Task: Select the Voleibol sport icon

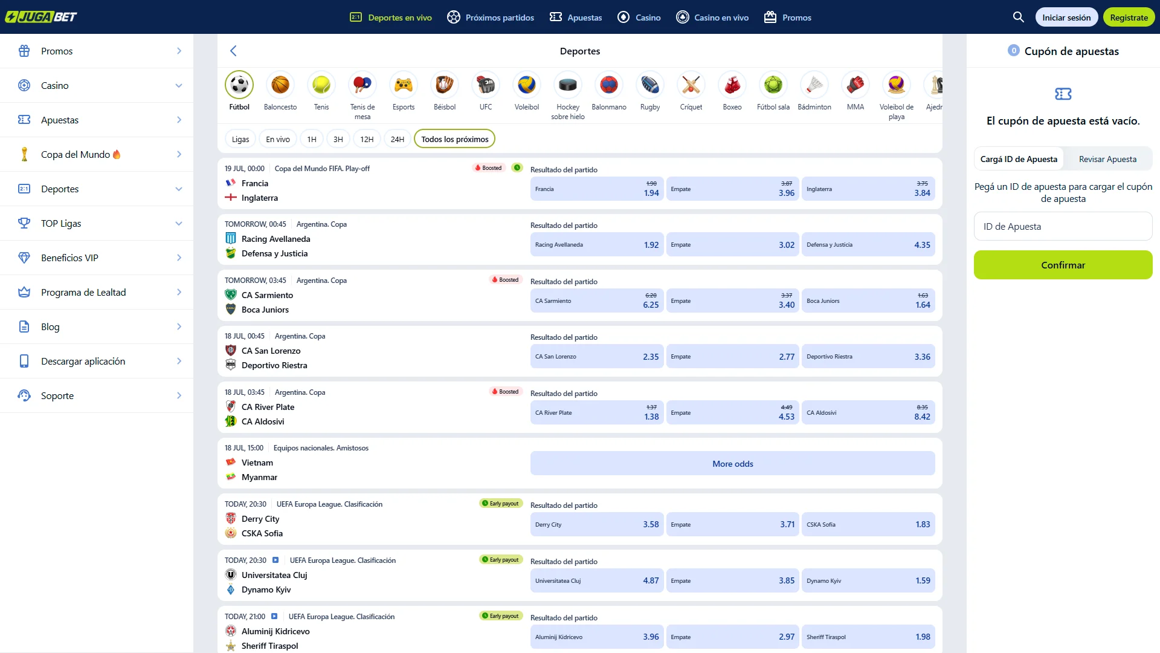Action: point(527,85)
